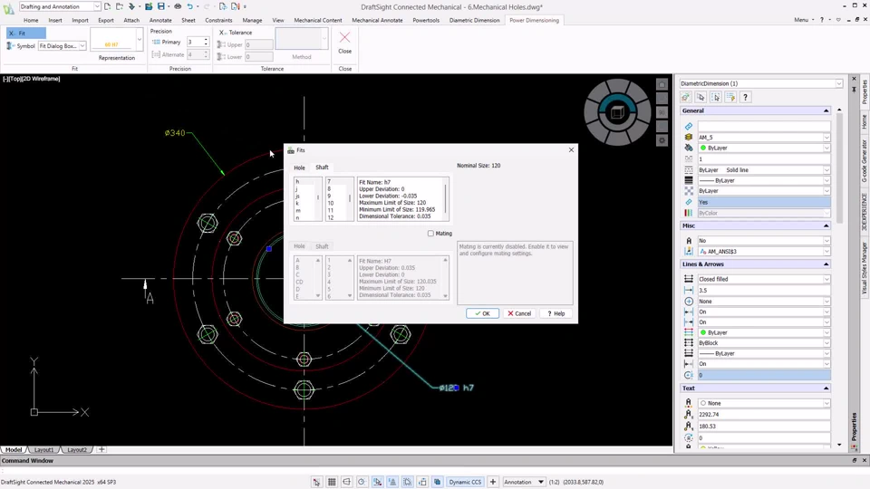This screenshot has height=489, width=870.
Task: Click Cancel in the Fits dialog
Action: pyautogui.click(x=519, y=313)
